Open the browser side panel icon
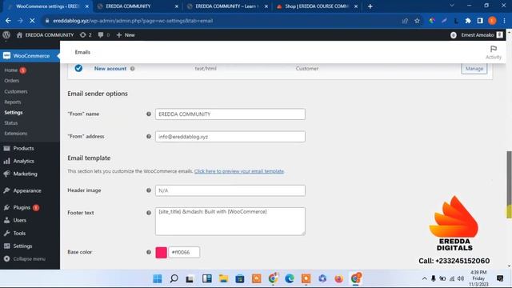Screen dimensions: 512x288 pyautogui.click(x=480, y=21)
